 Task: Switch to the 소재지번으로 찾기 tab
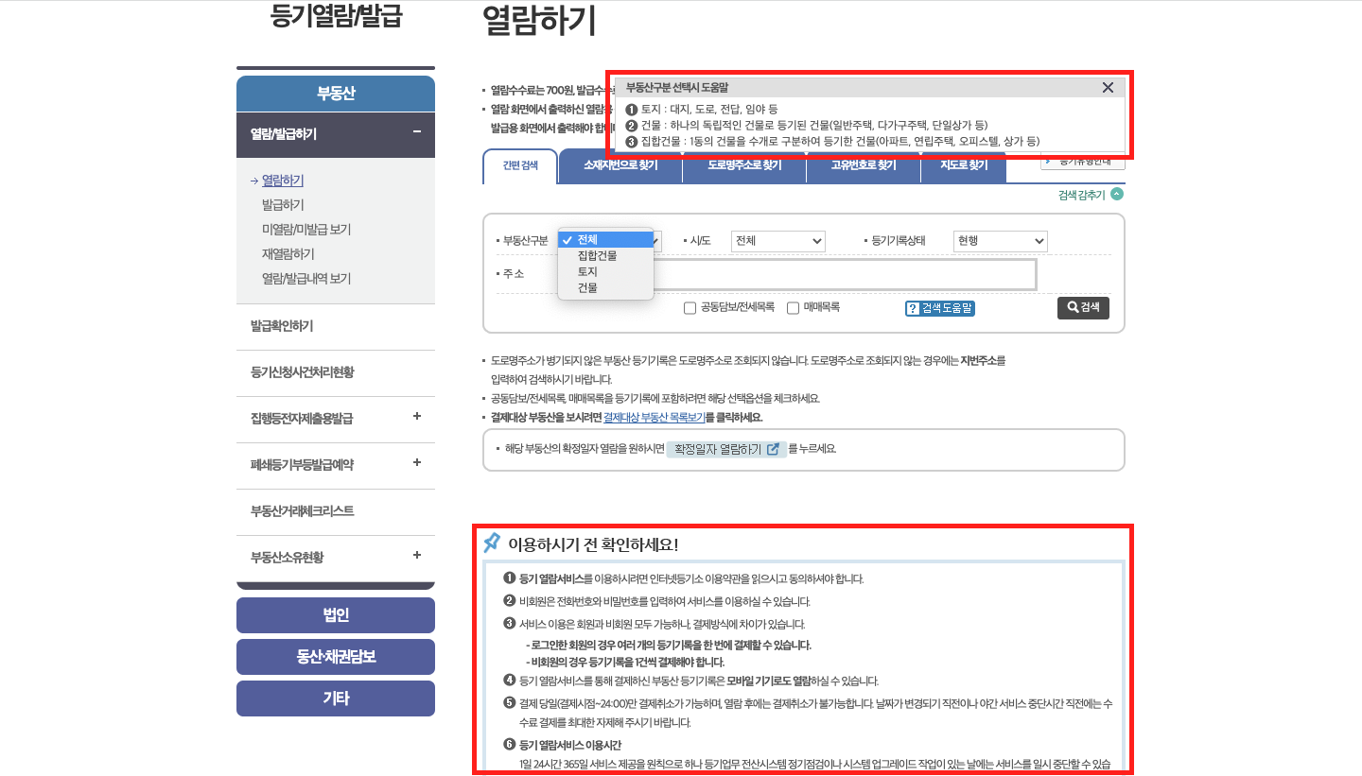click(621, 167)
